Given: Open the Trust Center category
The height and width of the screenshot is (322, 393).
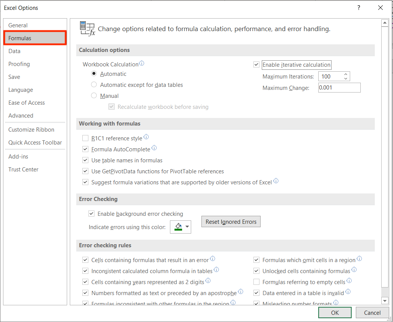Looking at the screenshot, I should 35,170.
